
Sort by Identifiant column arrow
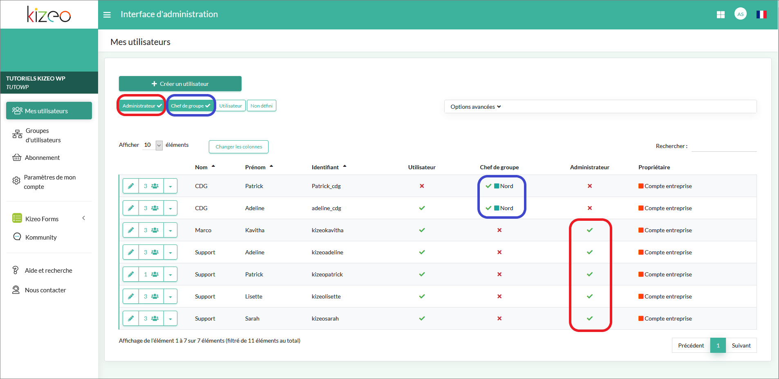pyautogui.click(x=345, y=166)
